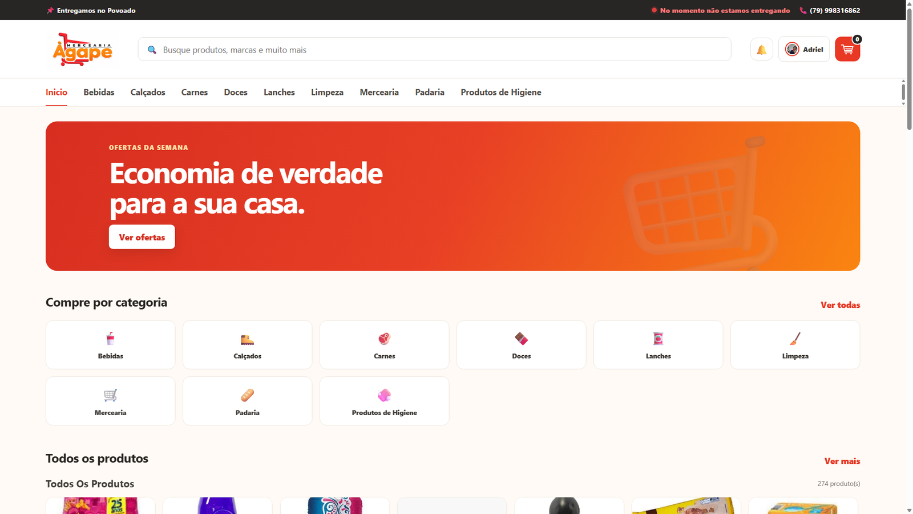
Task: Click the red delivery status dot
Action: coord(654,10)
